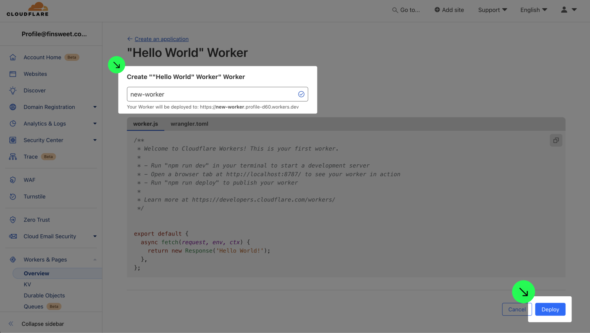Open the Go to search magnifier
Screen dimensions: 590x333
pyautogui.click(x=395, y=10)
